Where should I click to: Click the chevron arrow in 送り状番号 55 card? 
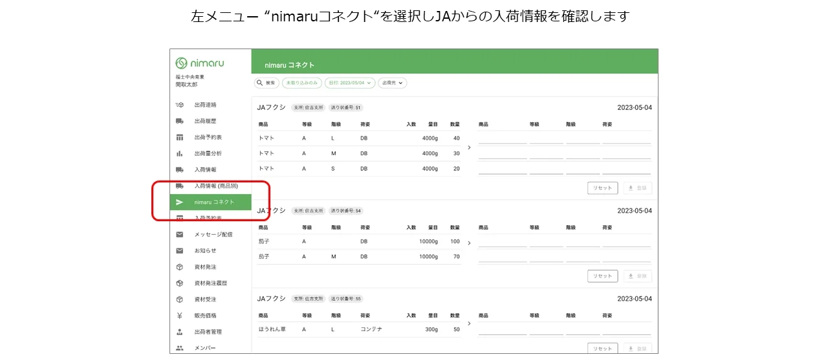click(x=469, y=323)
